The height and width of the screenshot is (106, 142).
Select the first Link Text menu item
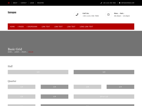(x=46, y=27)
